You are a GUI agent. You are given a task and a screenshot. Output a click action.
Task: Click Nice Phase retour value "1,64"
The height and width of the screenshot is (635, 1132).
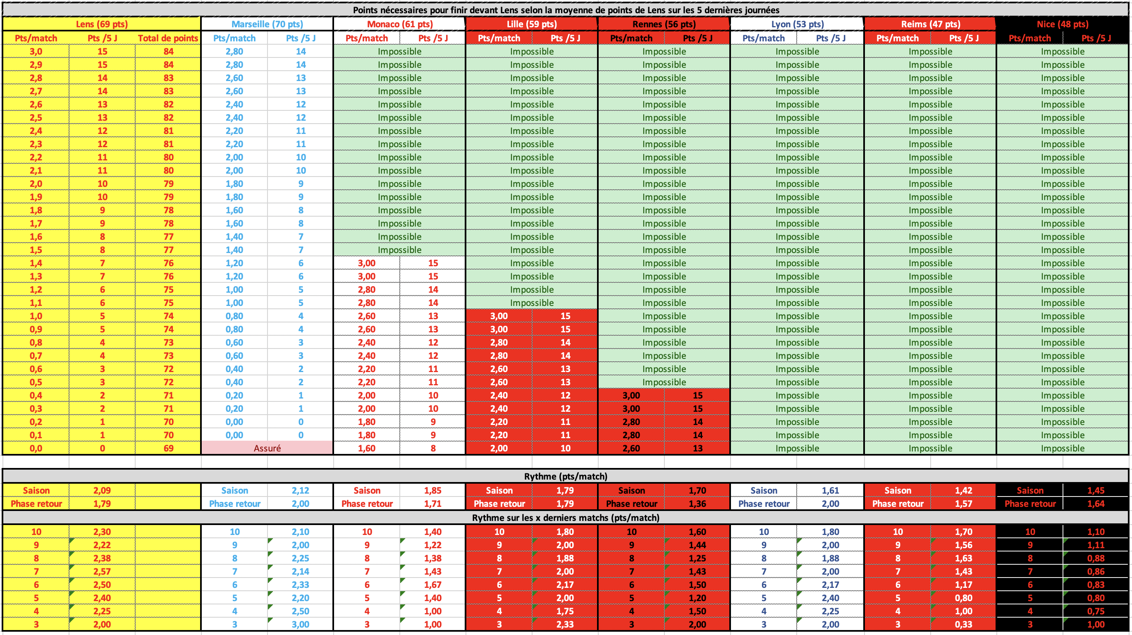click(1096, 504)
